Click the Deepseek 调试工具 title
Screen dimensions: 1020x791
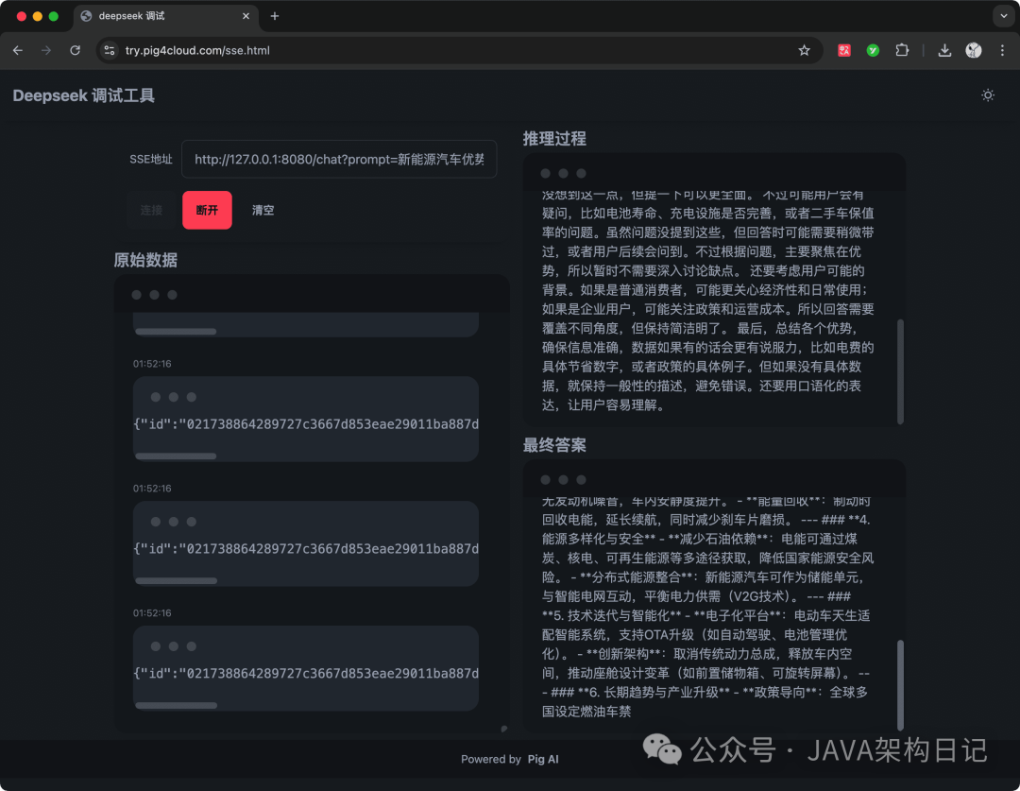click(x=84, y=95)
